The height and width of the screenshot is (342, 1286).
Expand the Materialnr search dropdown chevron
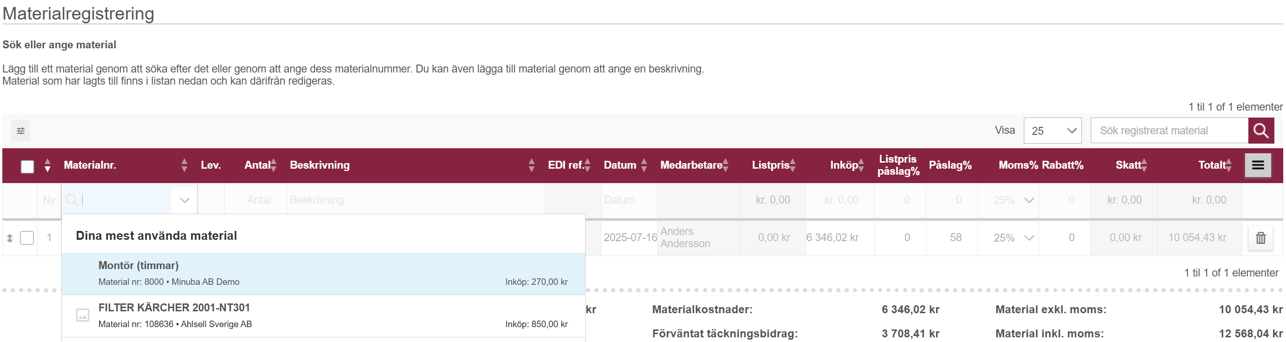[185, 200]
